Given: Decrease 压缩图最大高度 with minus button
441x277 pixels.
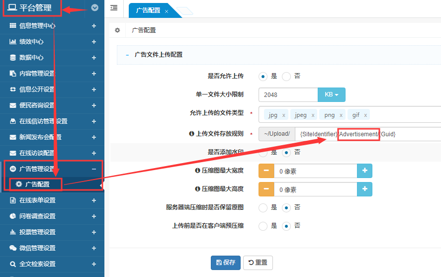Looking at the screenshot, I should 266,189.
